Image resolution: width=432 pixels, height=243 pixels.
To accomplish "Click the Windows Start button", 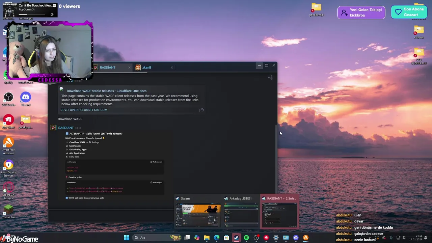I will click(127, 238).
